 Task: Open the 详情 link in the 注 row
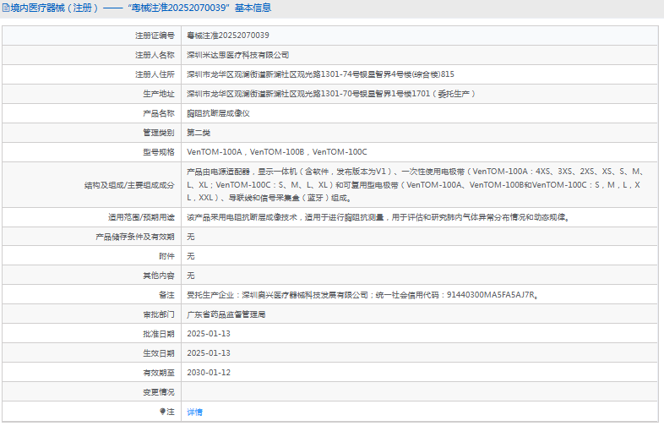point(194,412)
